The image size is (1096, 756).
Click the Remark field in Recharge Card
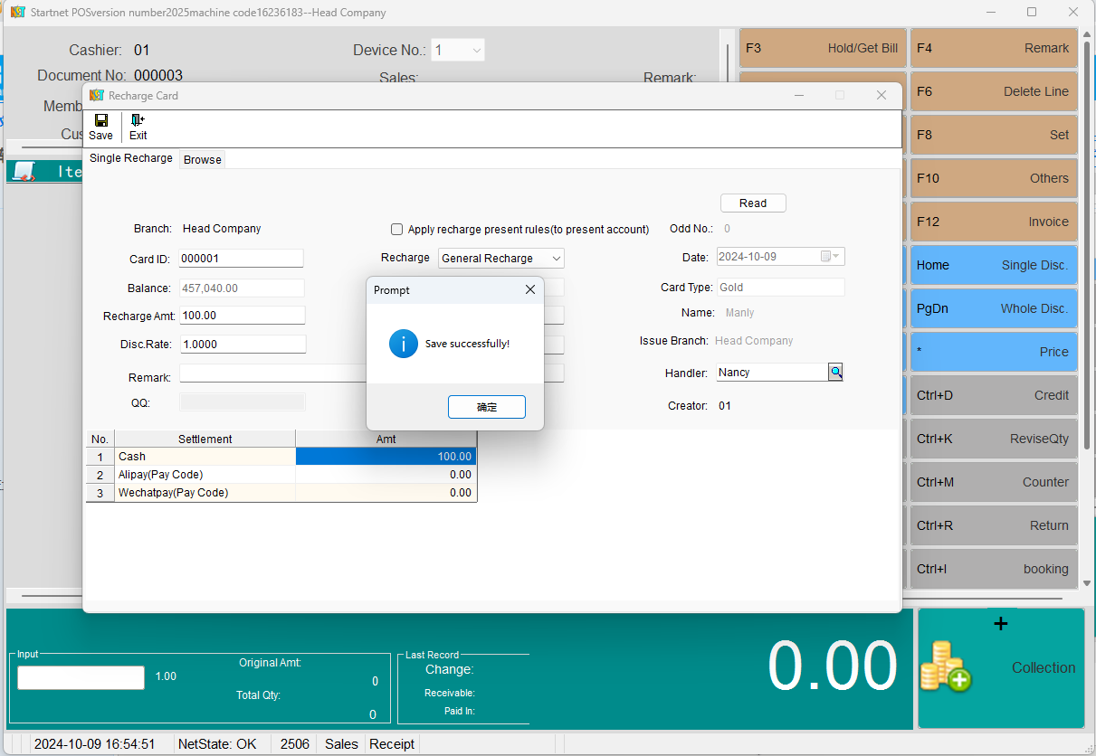(x=372, y=373)
